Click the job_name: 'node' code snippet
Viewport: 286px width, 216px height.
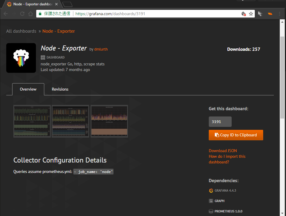coord(93,172)
